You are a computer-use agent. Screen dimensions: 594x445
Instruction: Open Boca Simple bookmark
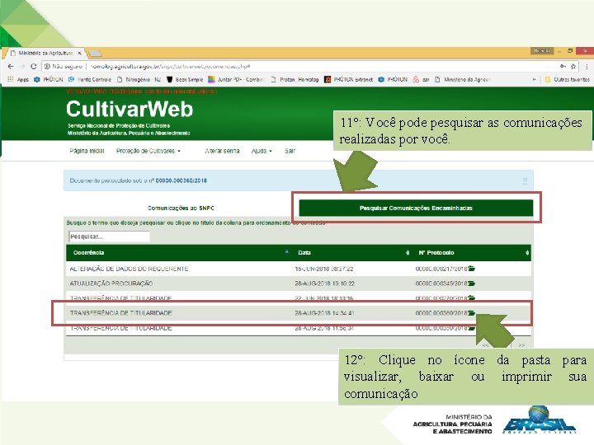185,79
